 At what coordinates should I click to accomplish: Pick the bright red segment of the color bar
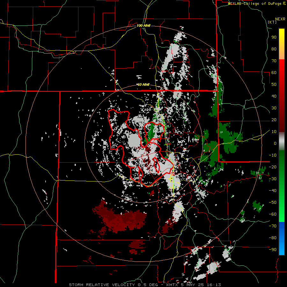point(282,68)
